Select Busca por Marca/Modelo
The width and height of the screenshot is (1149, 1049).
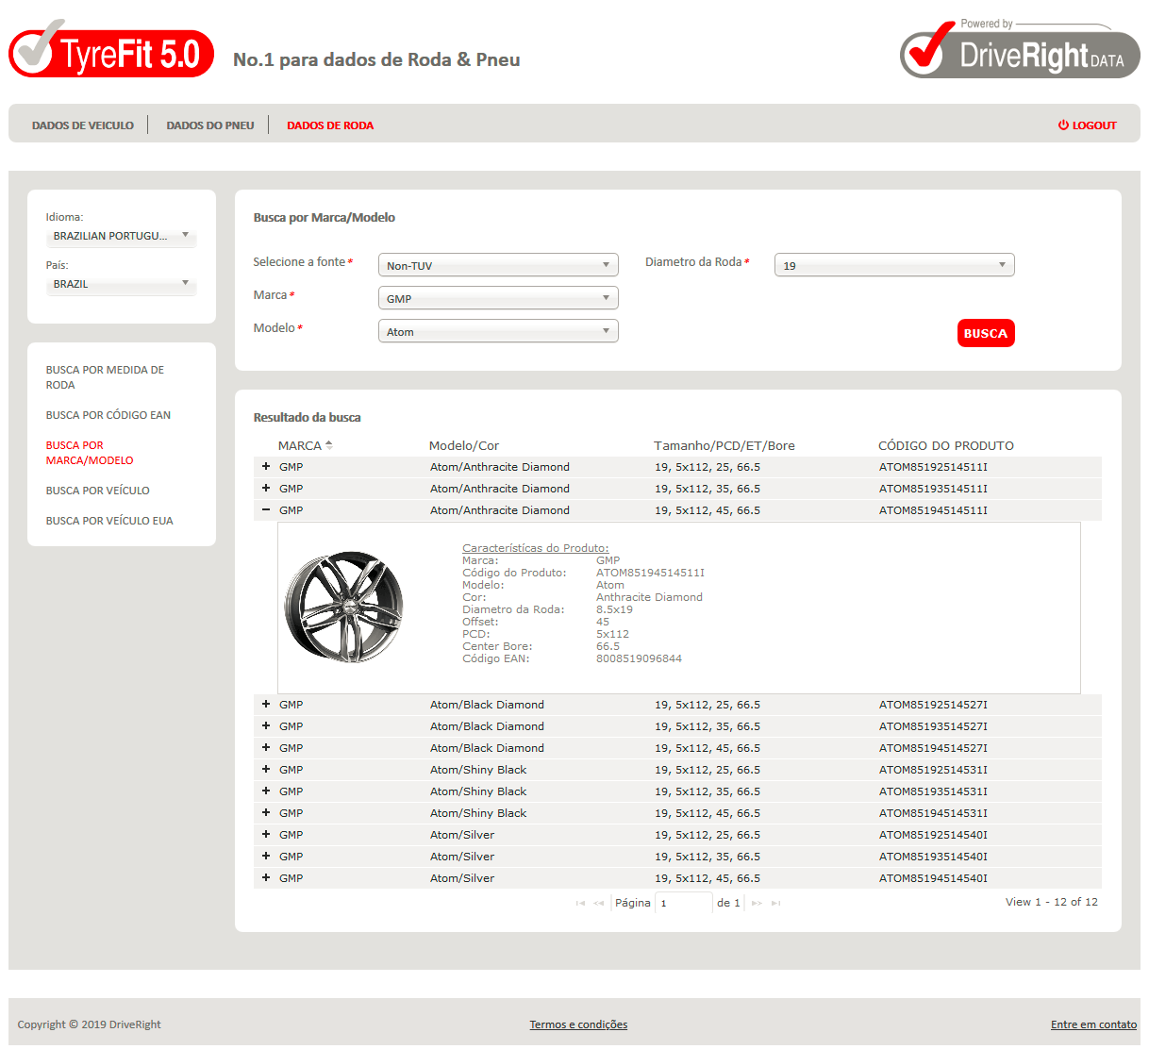[x=90, y=453]
